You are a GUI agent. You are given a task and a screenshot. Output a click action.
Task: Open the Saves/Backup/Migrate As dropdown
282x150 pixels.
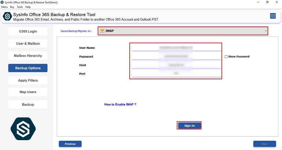183,31
